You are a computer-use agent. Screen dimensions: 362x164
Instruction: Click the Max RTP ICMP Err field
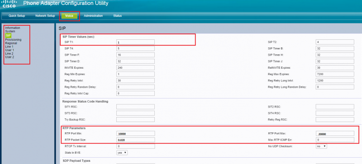(x=335, y=140)
